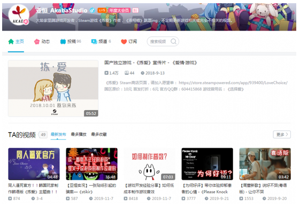The image size is (300, 207).
Task: Open the 主页 home tab icon
Action: 11,42
